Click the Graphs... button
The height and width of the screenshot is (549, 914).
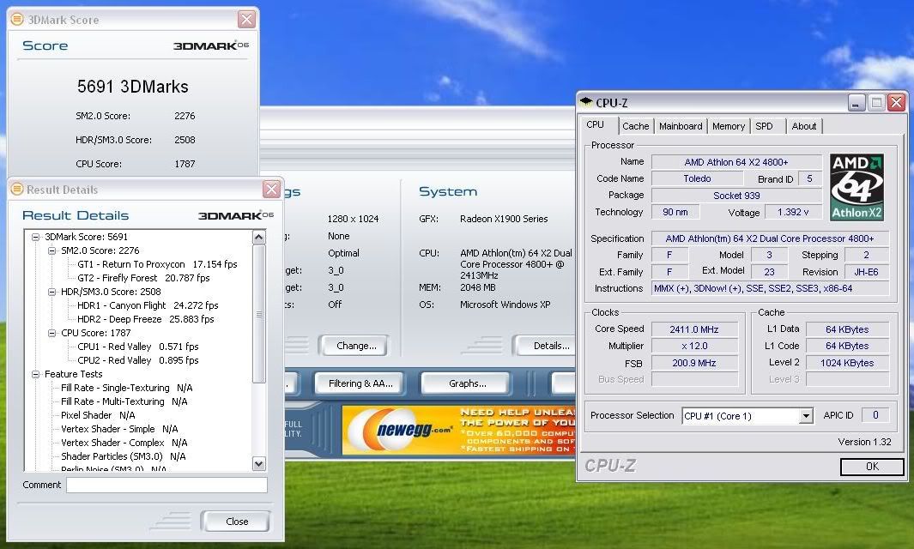[468, 383]
